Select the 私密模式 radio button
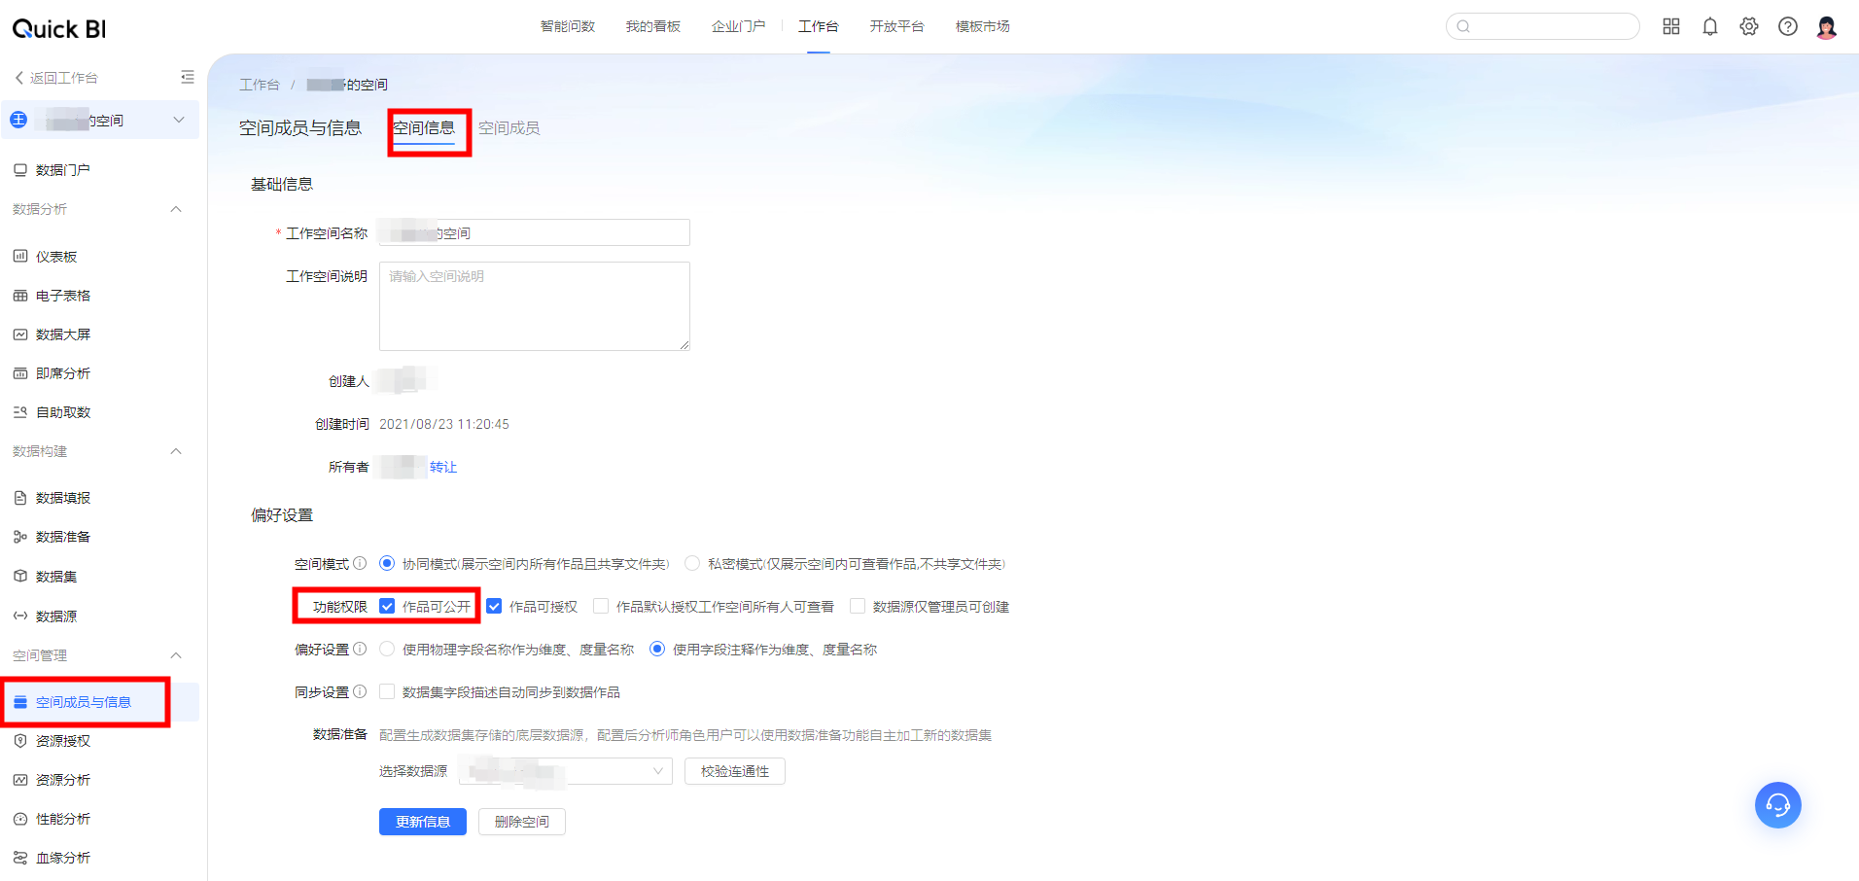 point(692,564)
